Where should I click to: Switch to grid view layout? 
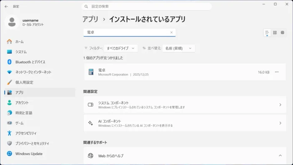pyautogui.click(x=275, y=32)
